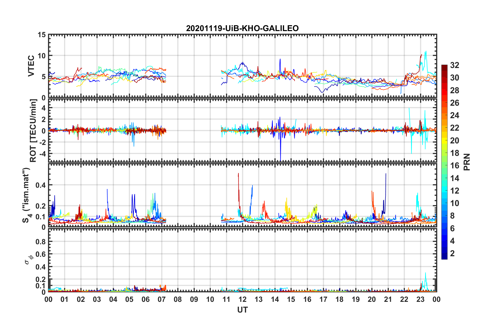Screen dimensions: 485x324
Task: Click inside the VTEC plot panel
Action: click(243, 66)
